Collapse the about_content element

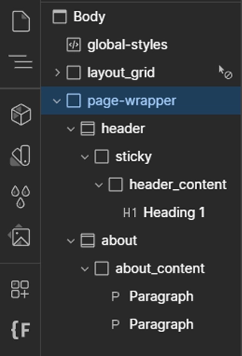tap(85, 269)
